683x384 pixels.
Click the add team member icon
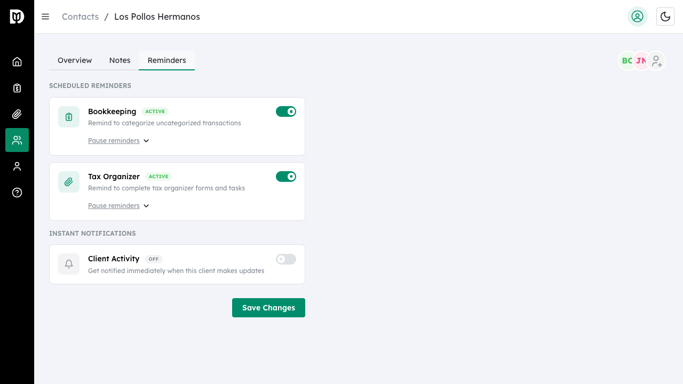point(657,61)
